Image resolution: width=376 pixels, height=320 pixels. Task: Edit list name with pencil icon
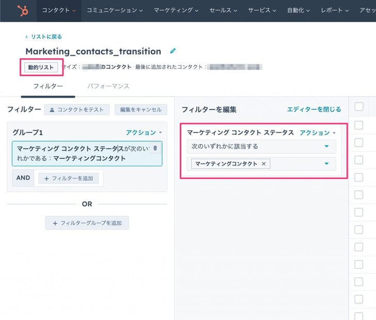[x=173, y=51]
